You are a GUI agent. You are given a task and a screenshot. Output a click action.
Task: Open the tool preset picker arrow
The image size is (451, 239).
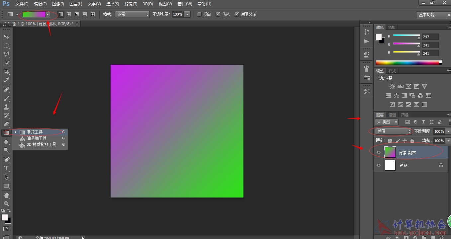17,14
